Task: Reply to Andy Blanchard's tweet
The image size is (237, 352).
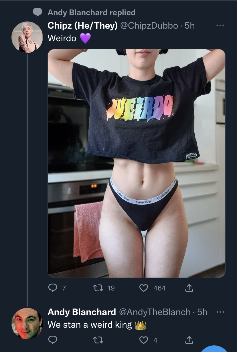Action: click(x=53, y=340)
